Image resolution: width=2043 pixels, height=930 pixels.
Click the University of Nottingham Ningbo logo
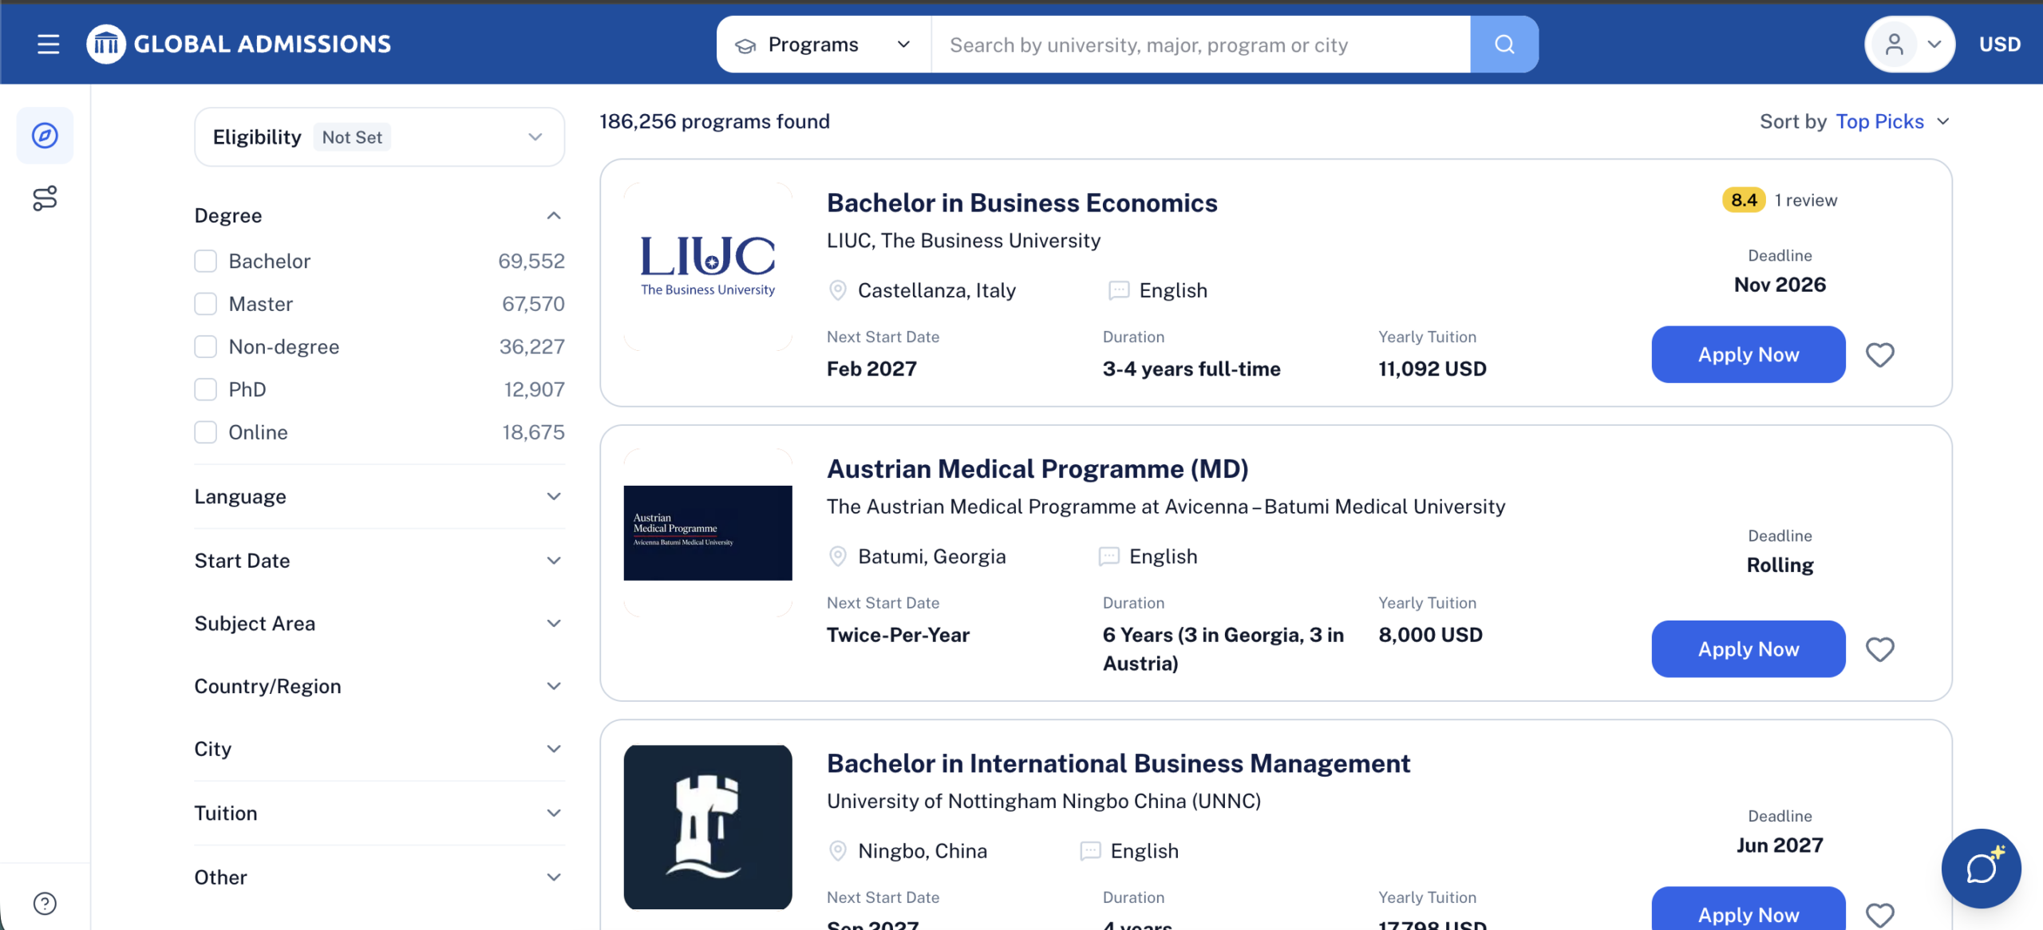click(x=708, y=827)
